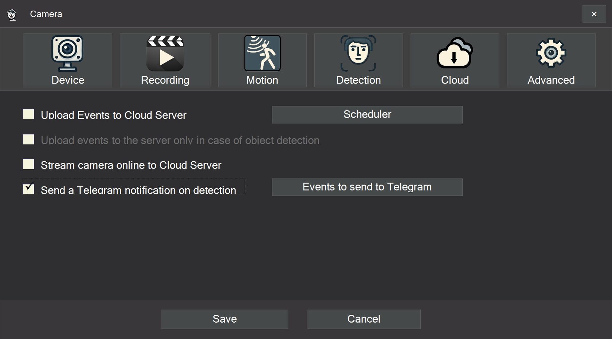
Task: Click the 'Detection' tab text label
Action: [x=358, y=80]
